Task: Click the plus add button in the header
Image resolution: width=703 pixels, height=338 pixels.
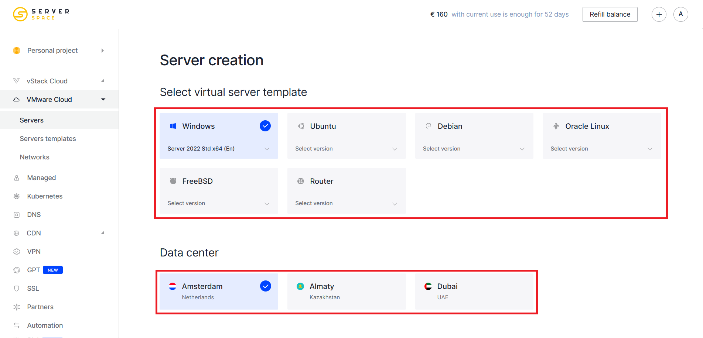Action: 659,14
